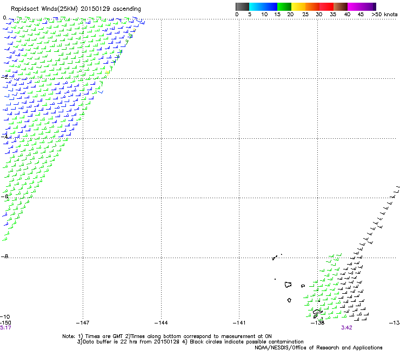Click the legend tick label '40'
Viewport: 400px width, 351px height.
point(347,15)
